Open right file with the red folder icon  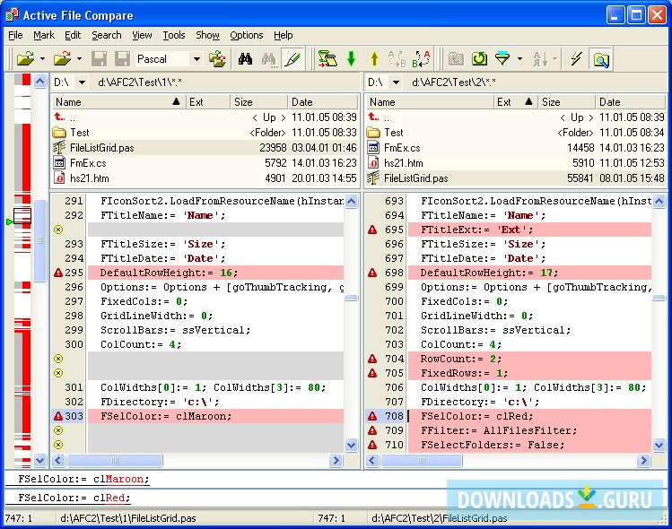[x=63, y=58]
